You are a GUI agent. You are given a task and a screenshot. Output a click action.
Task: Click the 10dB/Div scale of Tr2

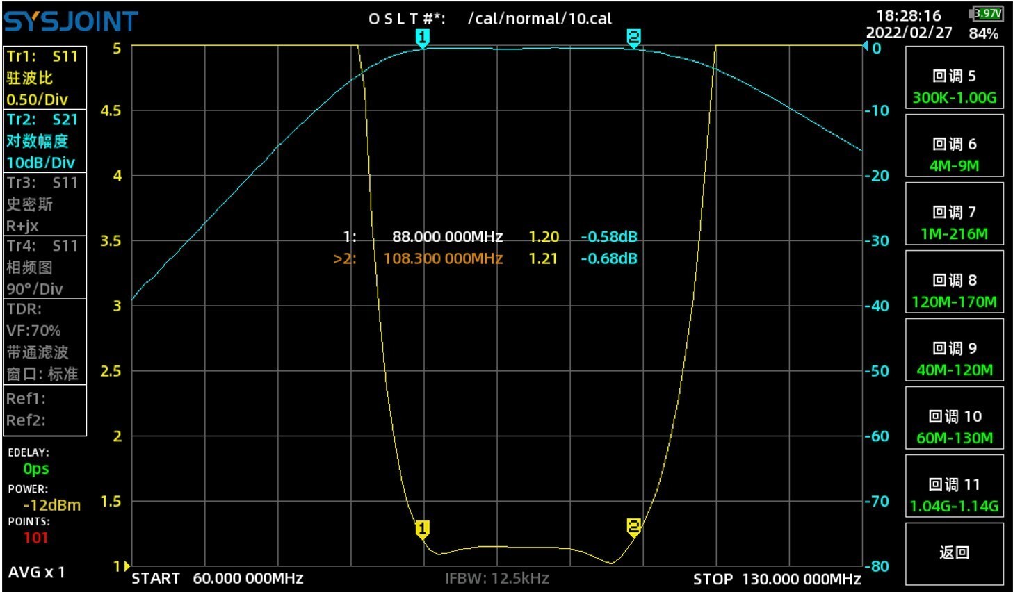tap(40, 163)
